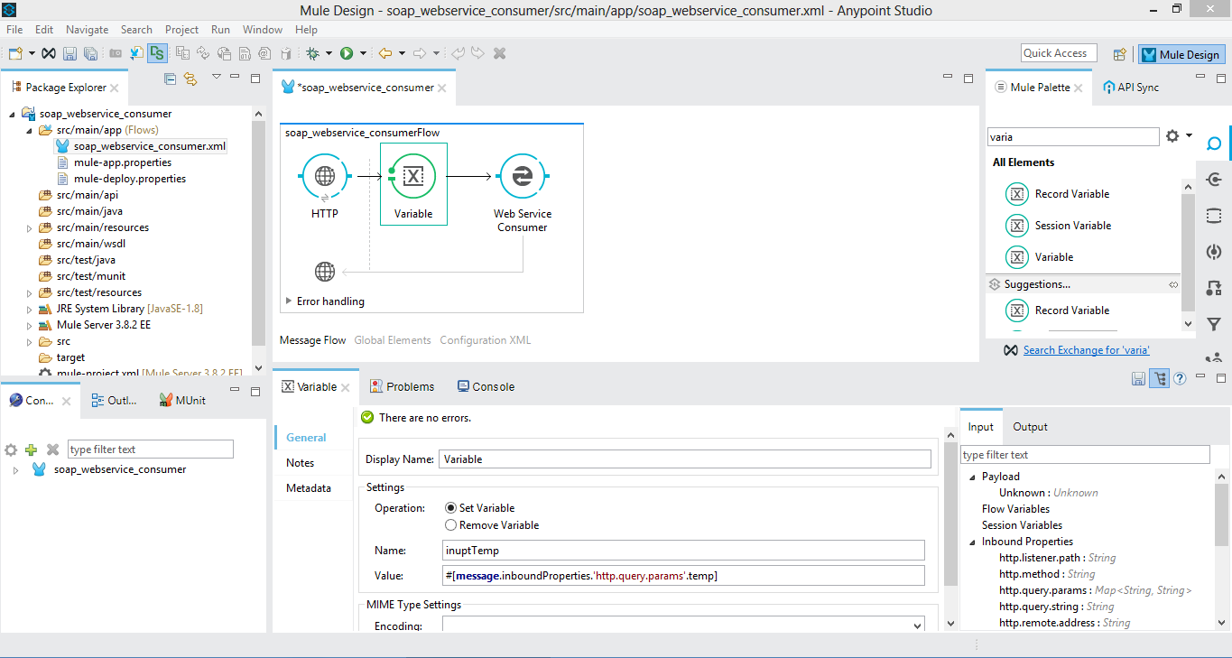Click the palette settings gear icon
The width and height of the screenshot is (1232, 658).
click(1172, 136)
